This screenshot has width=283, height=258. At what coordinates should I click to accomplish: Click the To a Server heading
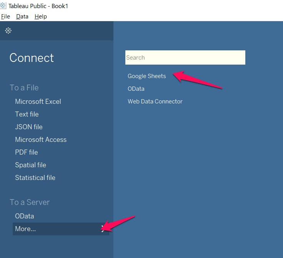30,202
